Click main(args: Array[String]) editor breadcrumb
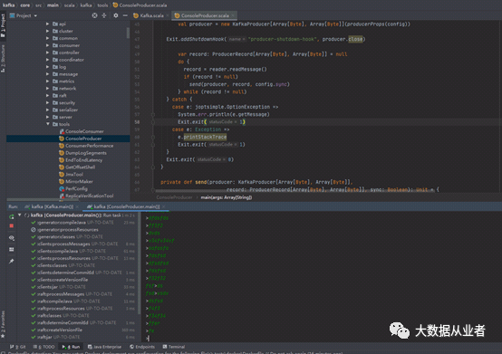 pos(227,197)
